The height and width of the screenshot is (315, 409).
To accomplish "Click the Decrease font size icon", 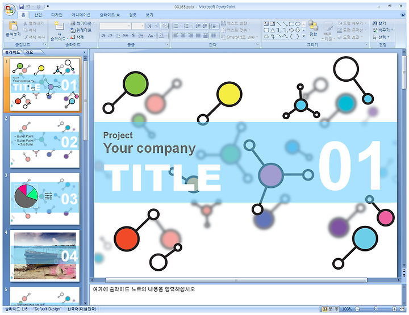I will click(x=156, y=26).
